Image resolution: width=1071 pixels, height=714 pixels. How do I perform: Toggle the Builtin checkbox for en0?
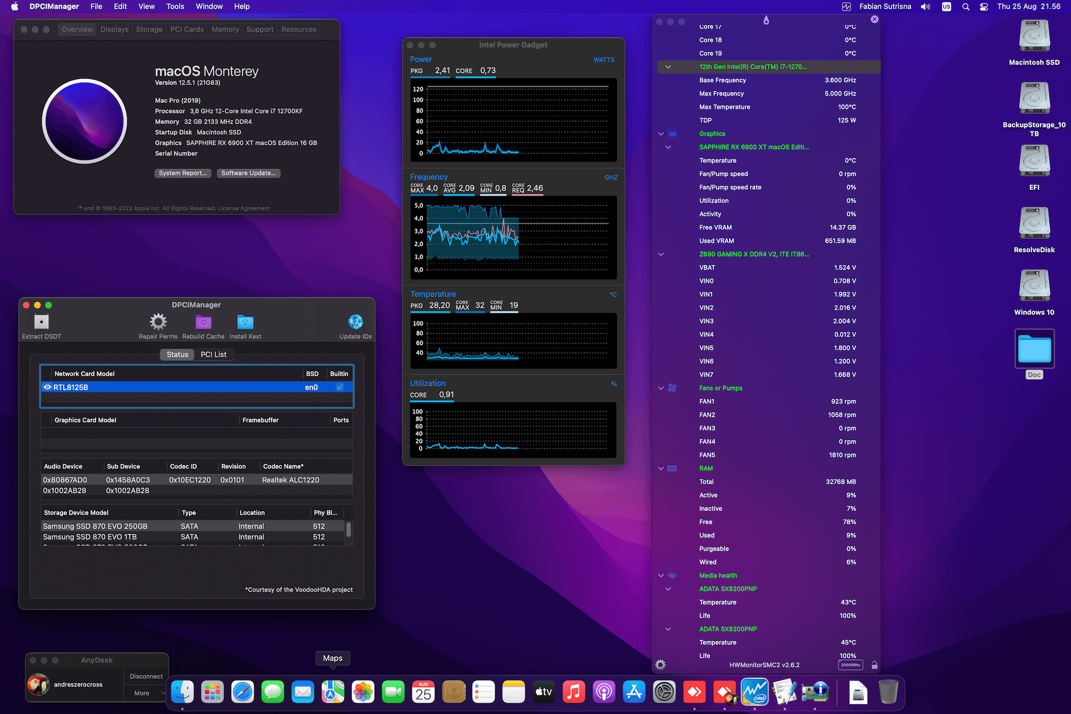coord(339,387)
